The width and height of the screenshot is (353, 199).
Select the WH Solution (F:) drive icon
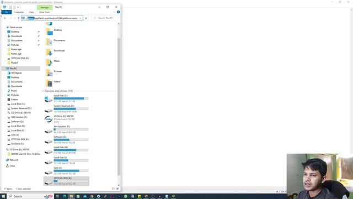point(49,131)
